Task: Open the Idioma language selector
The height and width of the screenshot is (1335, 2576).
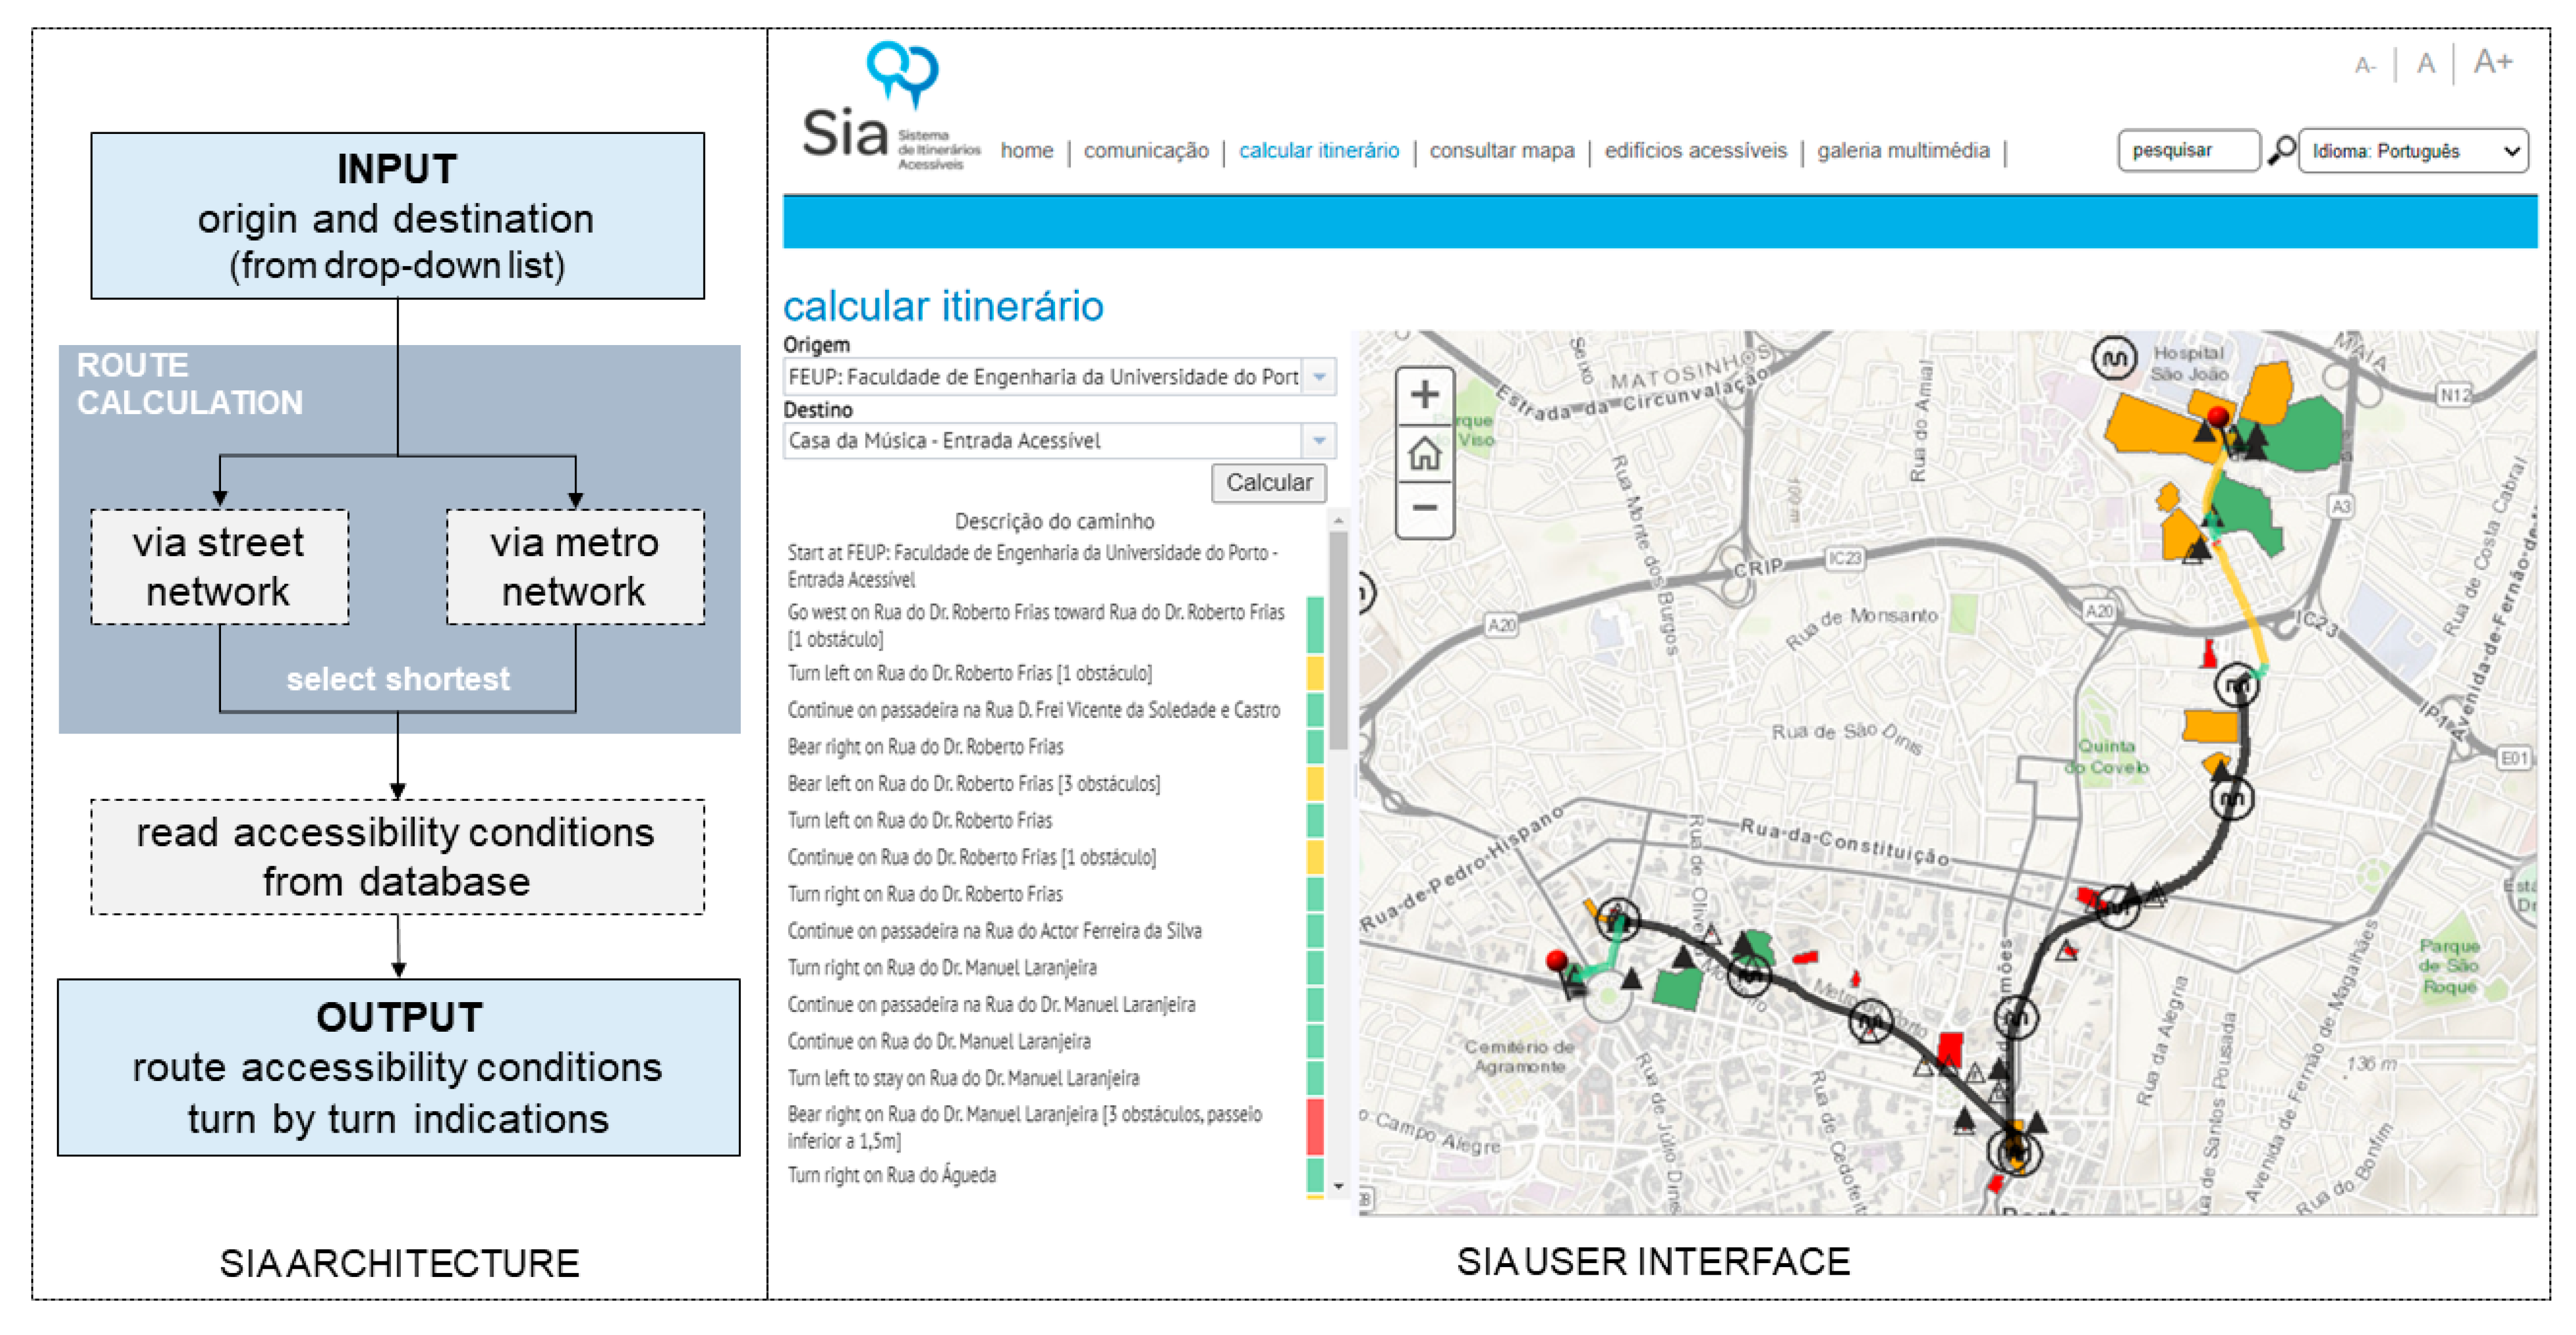Action: 2413,151
